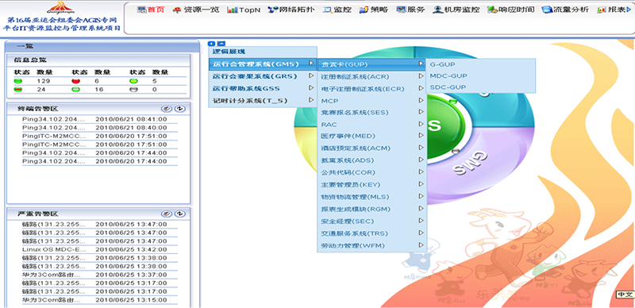635x308 pixels.
Task: Open the 机房监控 room monitoring icon
Action: [x=437, y=10]
